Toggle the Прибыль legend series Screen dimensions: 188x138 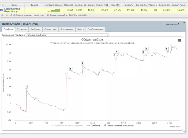click(x=94, y=126)
